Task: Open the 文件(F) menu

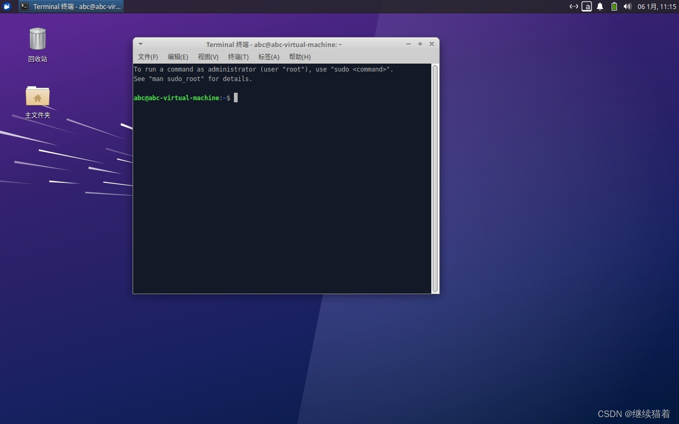Action: click(x=147, y=57)
